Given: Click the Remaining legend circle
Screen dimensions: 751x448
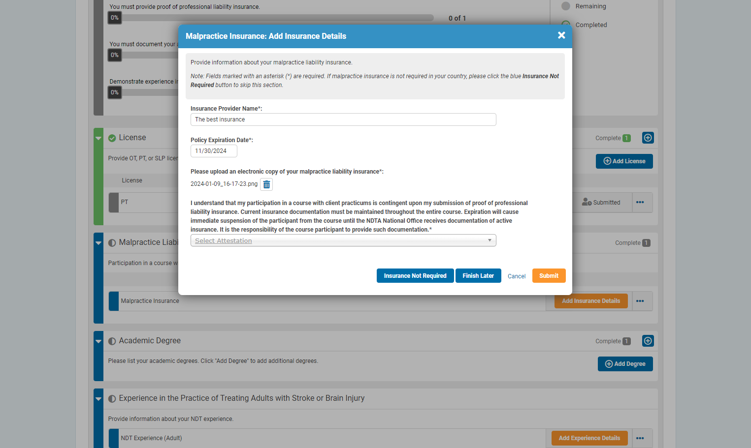Looking at the screenshot, I should 566,6.
